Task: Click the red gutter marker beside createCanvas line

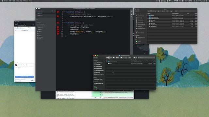Action: 58,16
